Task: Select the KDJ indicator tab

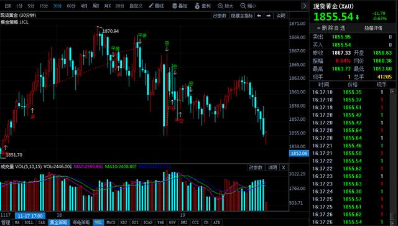Action: 123,222
